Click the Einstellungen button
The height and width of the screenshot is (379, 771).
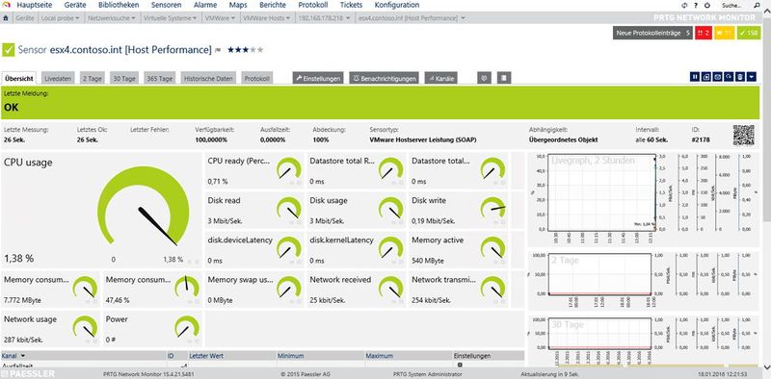(x=318, y=78)
